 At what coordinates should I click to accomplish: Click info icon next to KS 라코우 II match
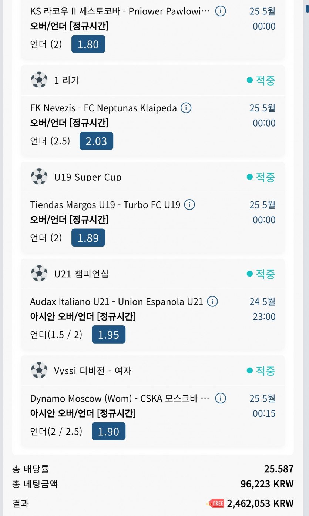point(221,11)
